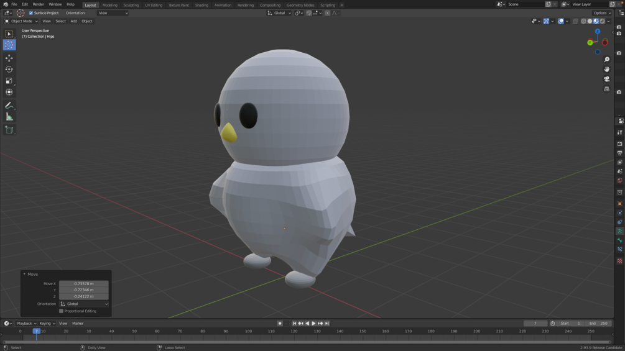Open the Keying dropdown
Screen dimensions: 625x351
[x=47, y=324]
